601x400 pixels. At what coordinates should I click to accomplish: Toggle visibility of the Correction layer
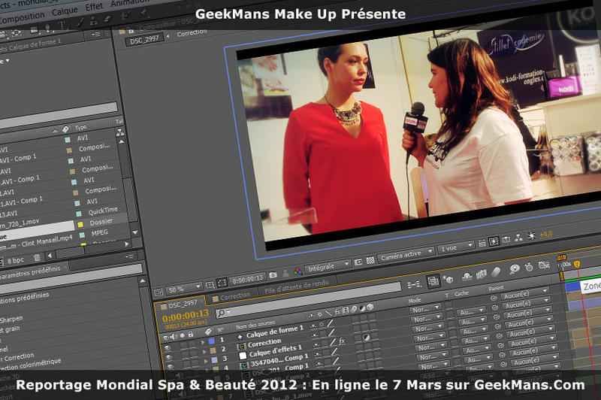[167, 348]
